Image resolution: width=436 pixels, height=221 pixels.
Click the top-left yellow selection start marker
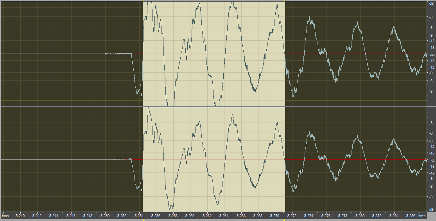(x=143, y=1)
